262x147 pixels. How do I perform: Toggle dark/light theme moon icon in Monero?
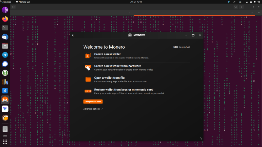(73, 35)
